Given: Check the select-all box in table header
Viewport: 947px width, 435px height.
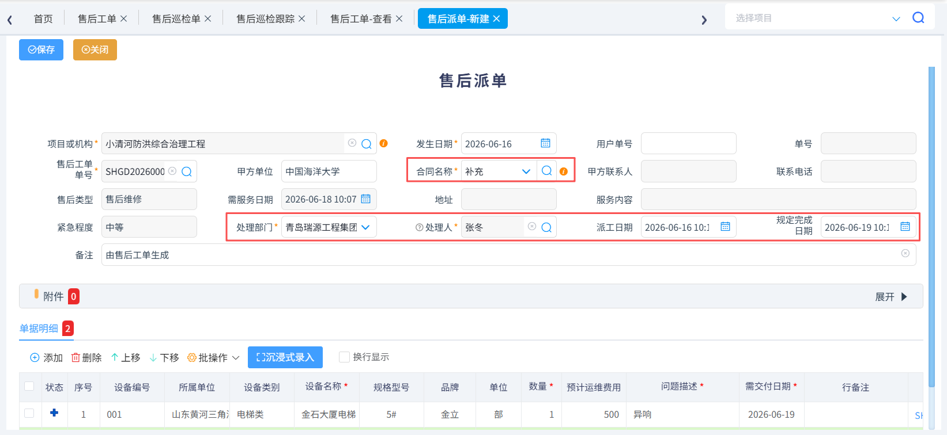Looking at the screenshot, I should 29,386.
